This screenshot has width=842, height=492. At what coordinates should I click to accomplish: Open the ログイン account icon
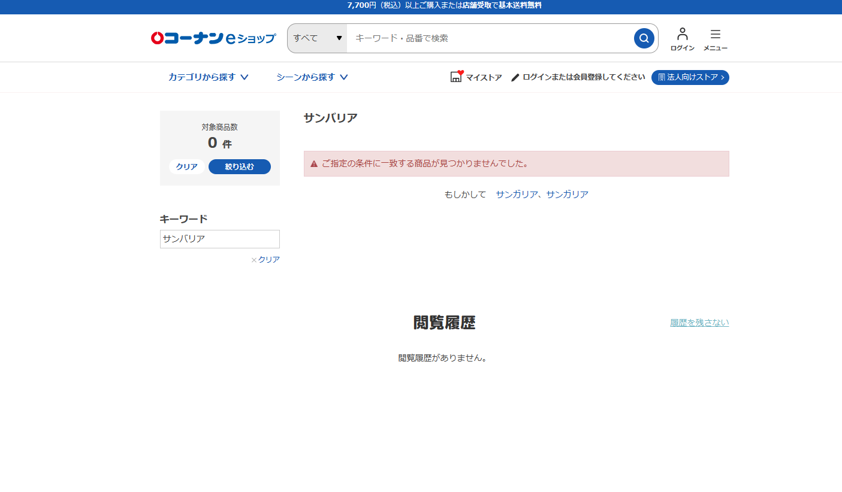click(x=682, y=34)
